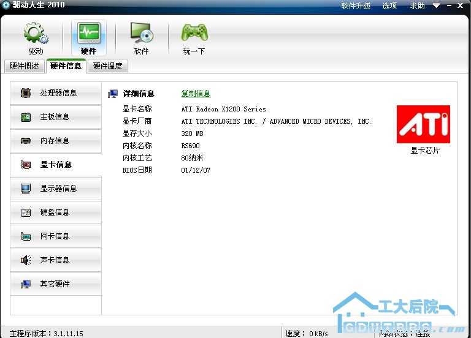View 硬盘信息 hard disk info

(x=56, y=212)
